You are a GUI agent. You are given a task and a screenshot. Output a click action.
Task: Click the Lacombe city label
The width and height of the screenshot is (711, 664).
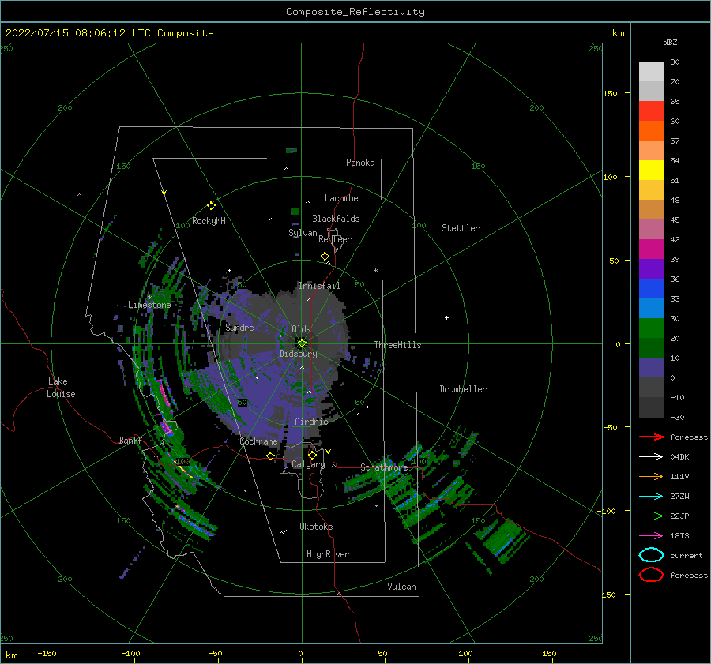341,198
